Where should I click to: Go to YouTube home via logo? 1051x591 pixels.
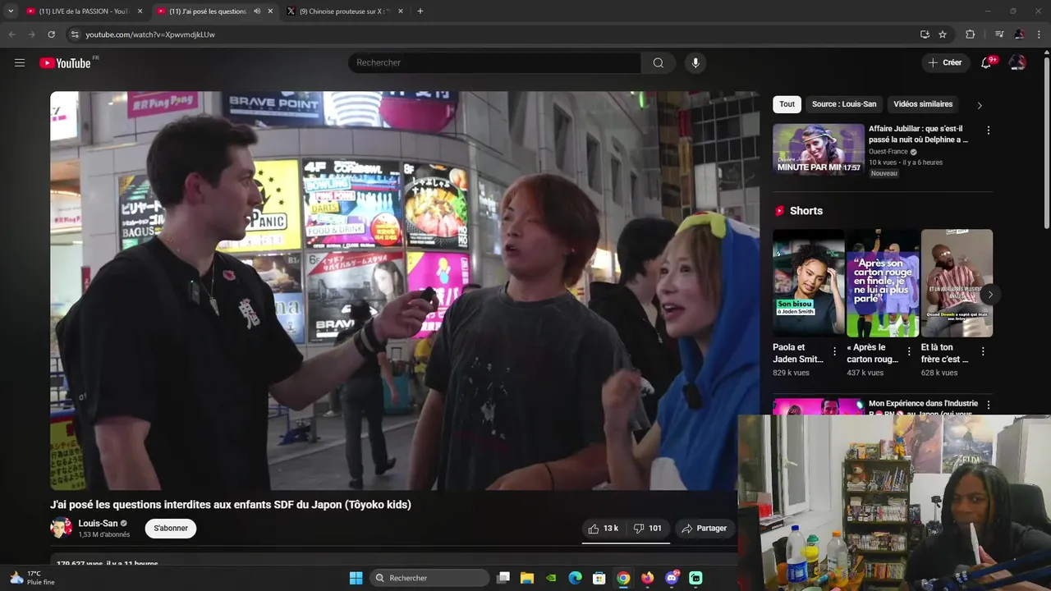tap(65, 63)
